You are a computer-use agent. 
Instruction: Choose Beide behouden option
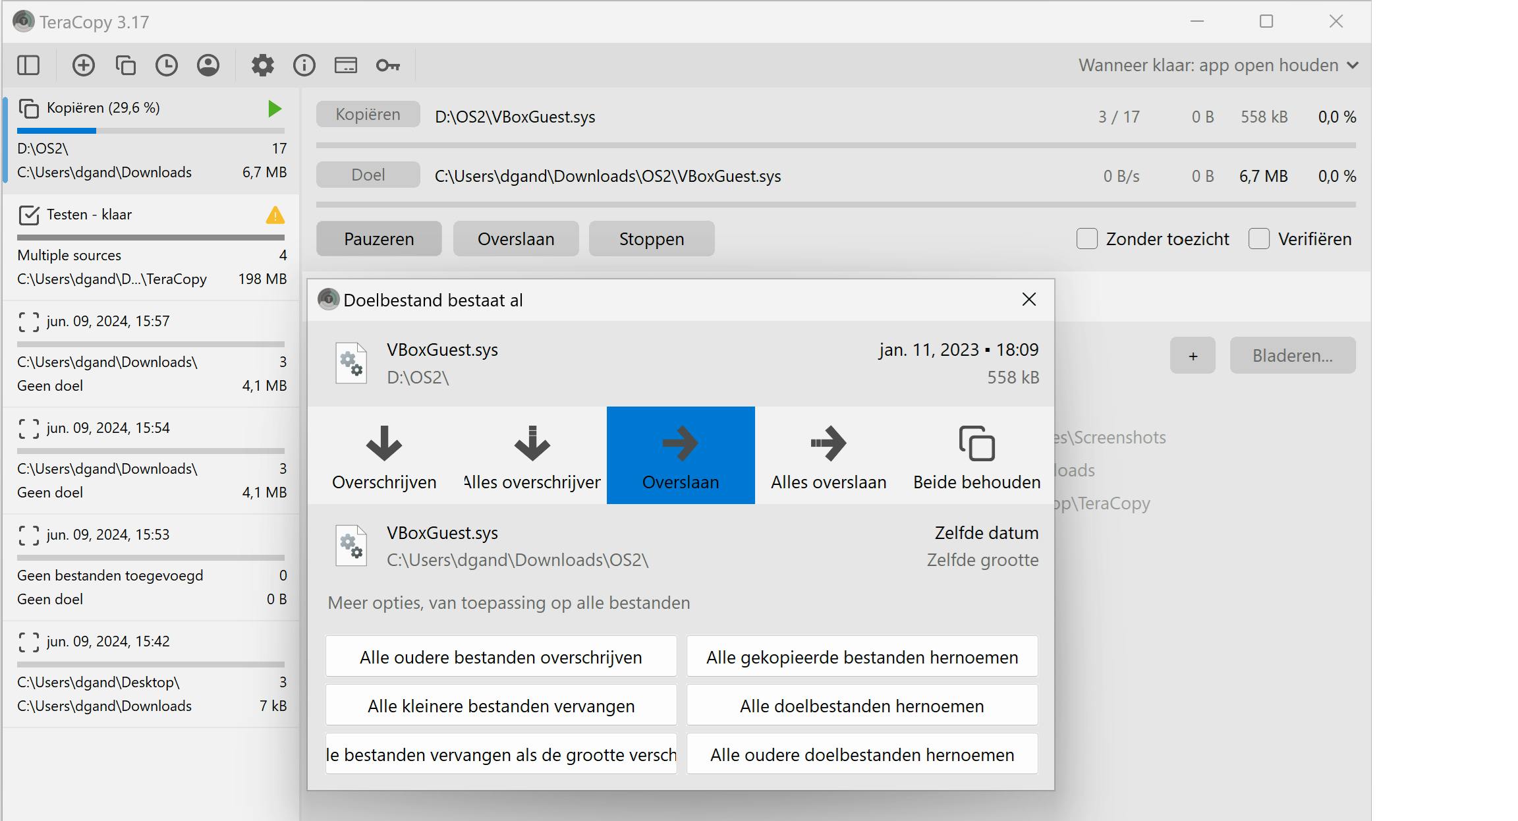tap(976, 455)
